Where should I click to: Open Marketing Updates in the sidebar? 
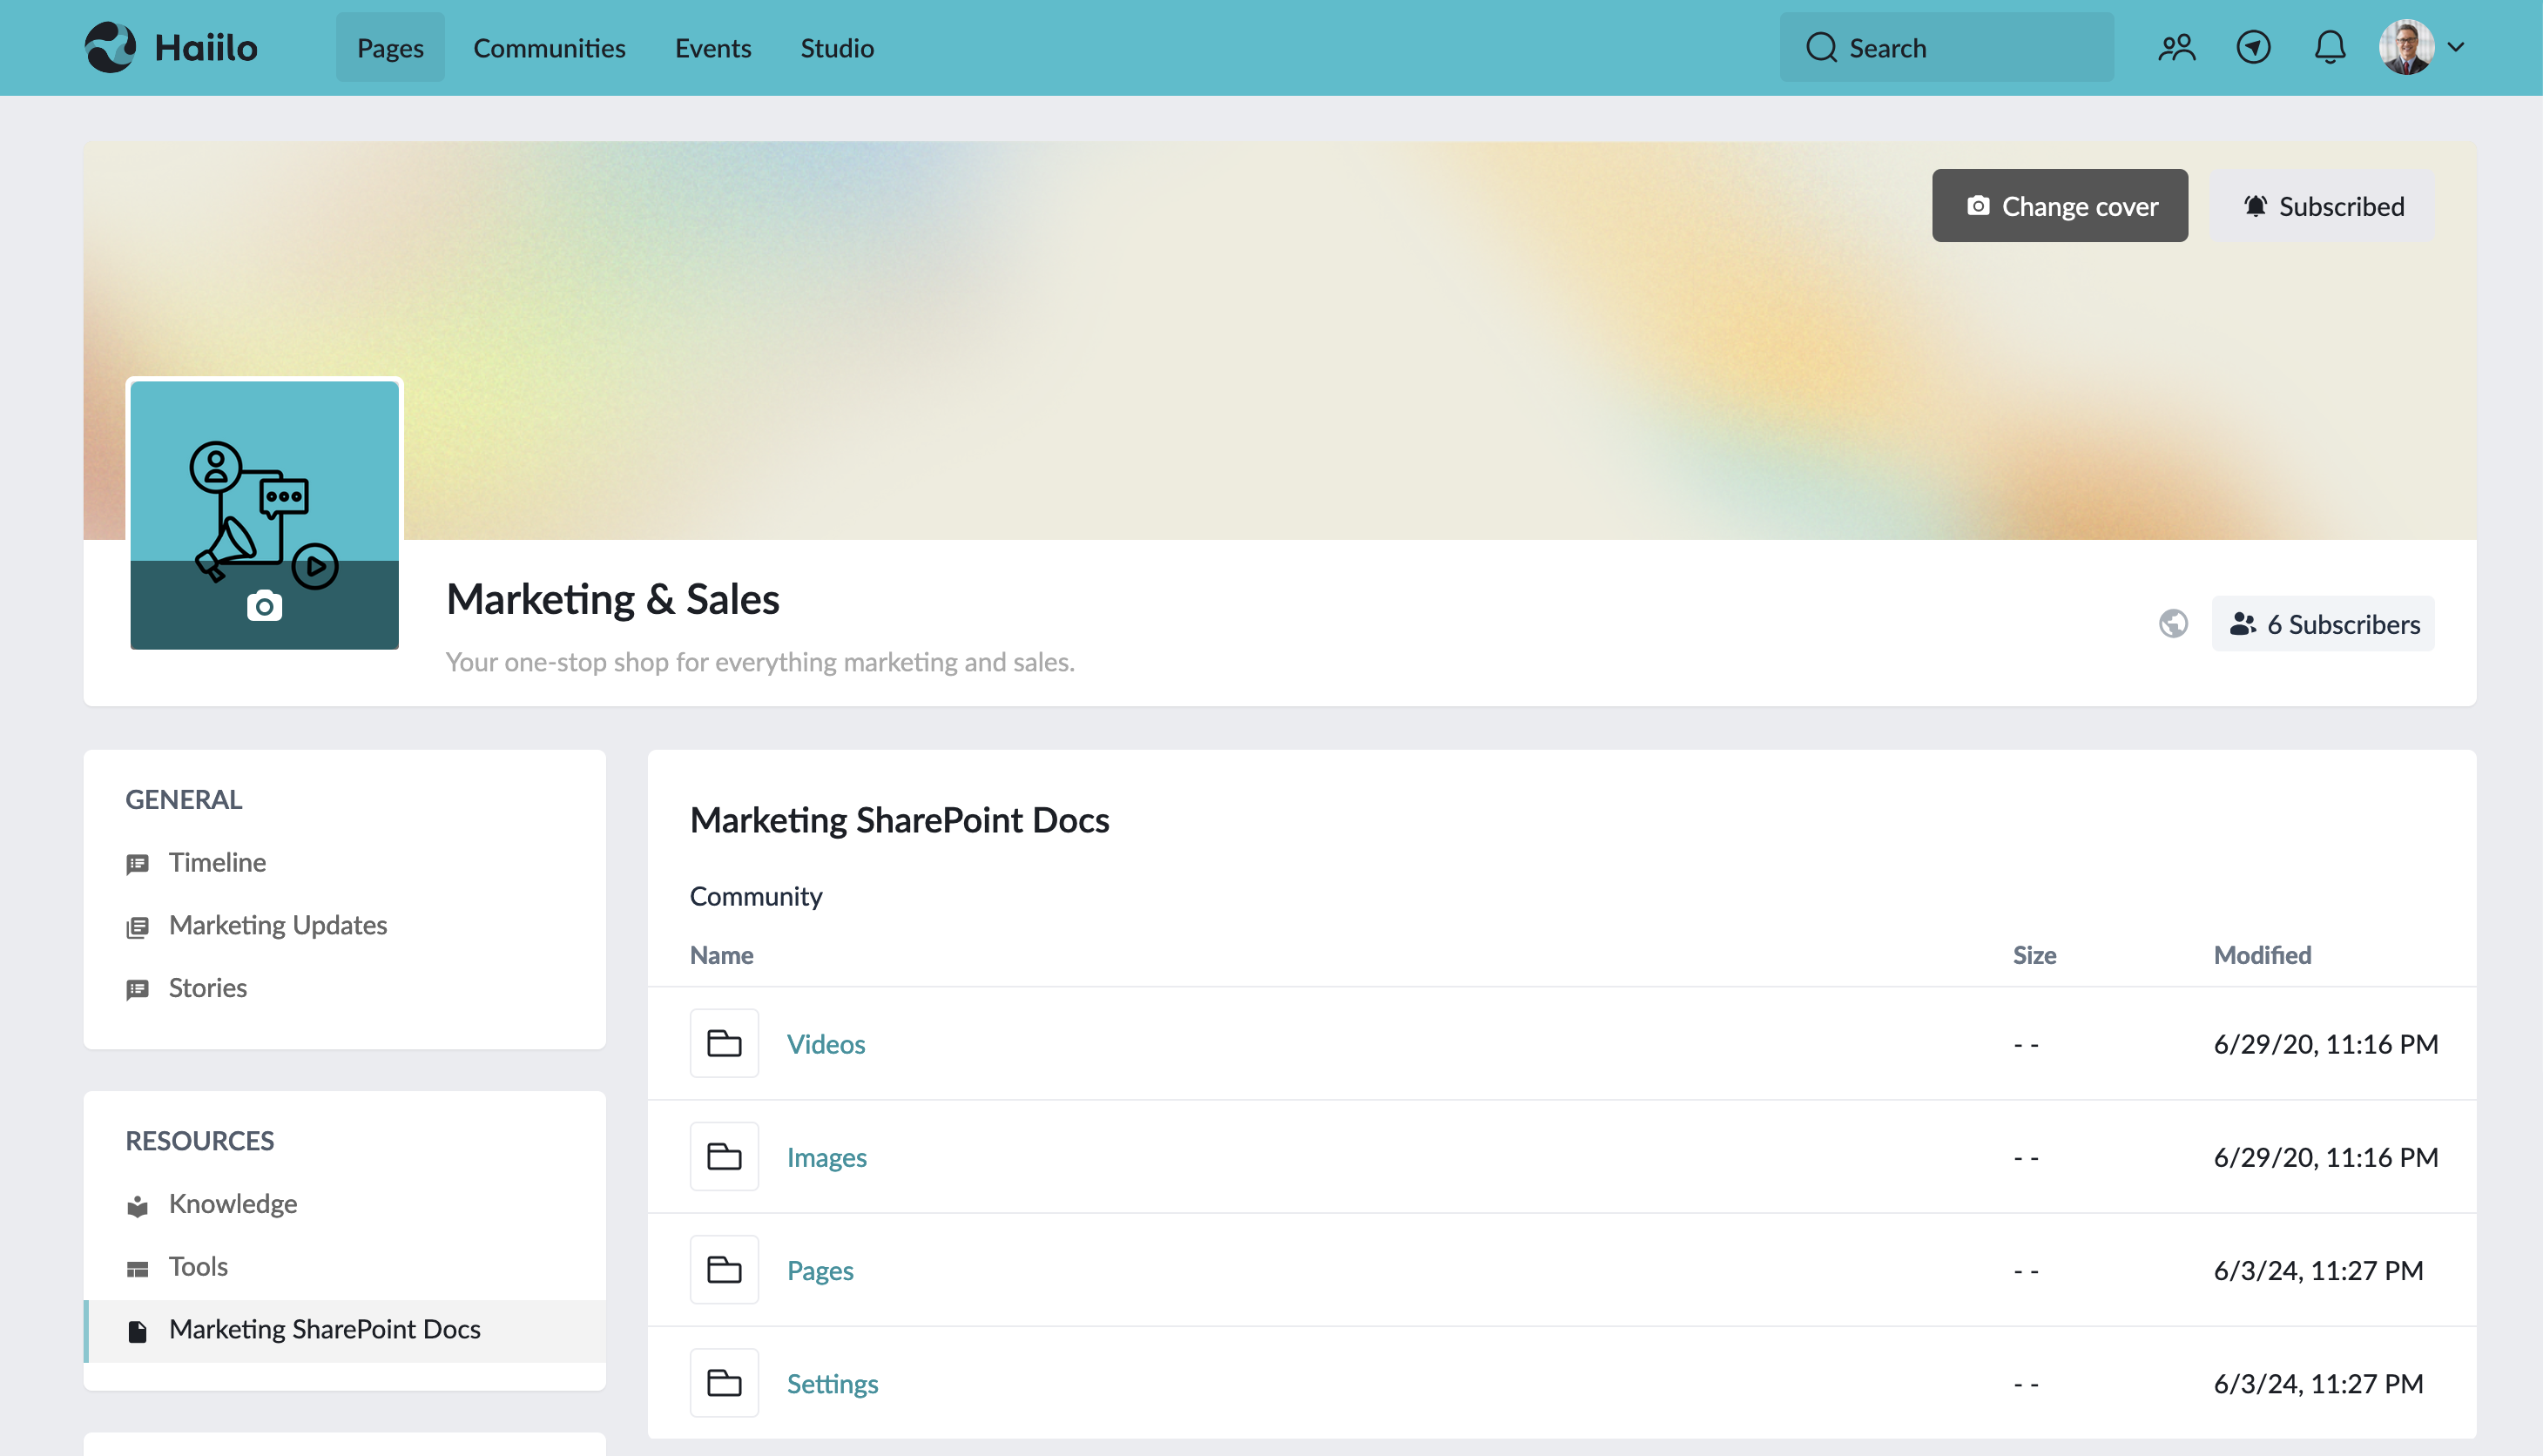[x=277, y=925]
